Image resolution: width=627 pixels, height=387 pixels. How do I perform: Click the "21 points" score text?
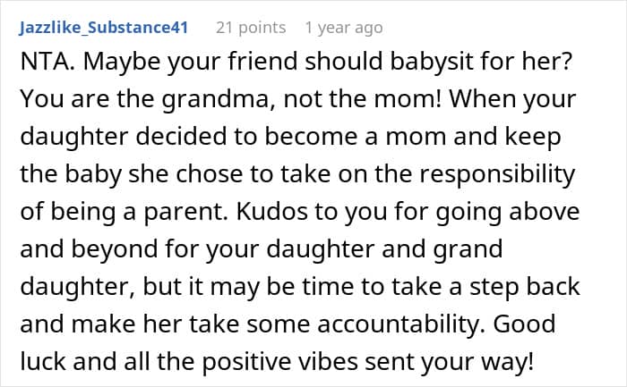(x=252, y=28)
